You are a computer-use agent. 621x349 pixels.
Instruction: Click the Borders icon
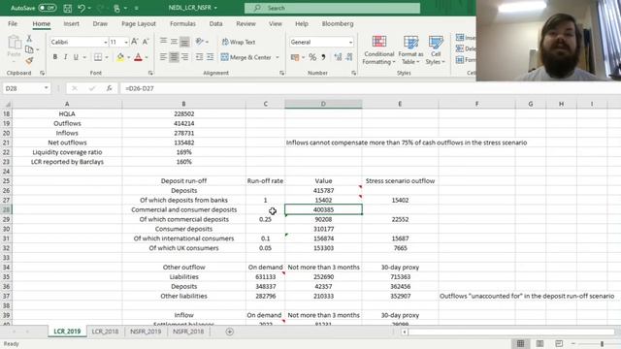click(x=98, y=57)
